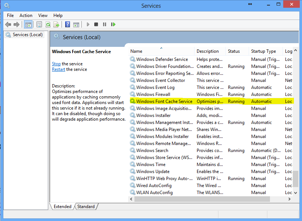
Task: Switch to the Standard tab
Action: pos(86,206)
